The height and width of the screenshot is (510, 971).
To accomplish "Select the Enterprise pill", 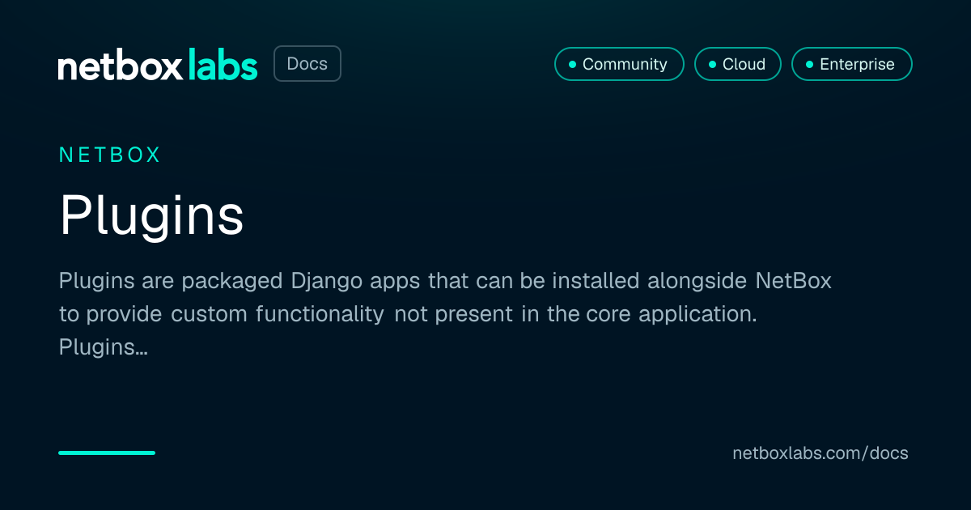I will [x=852, y=64].
